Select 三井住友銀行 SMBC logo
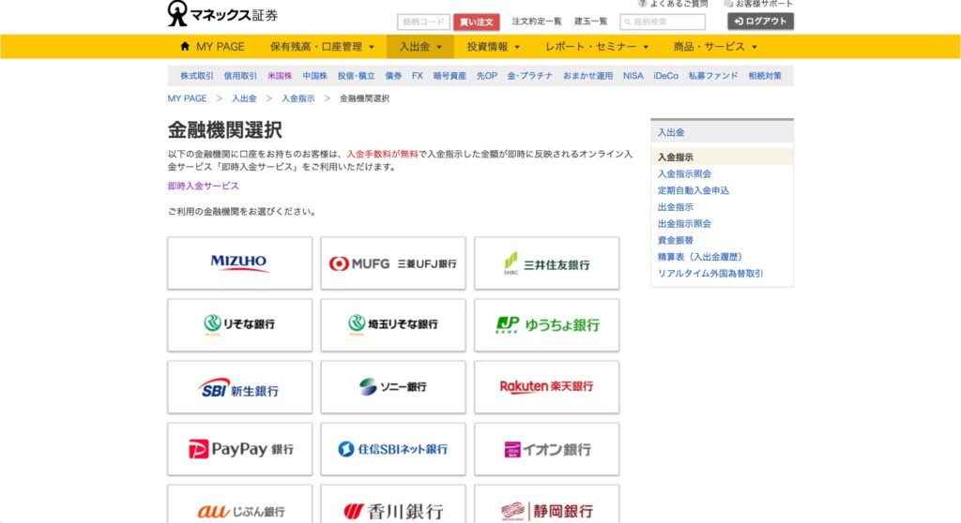The image size is (961, 523). pyautogui.click(x=546, y=263)
